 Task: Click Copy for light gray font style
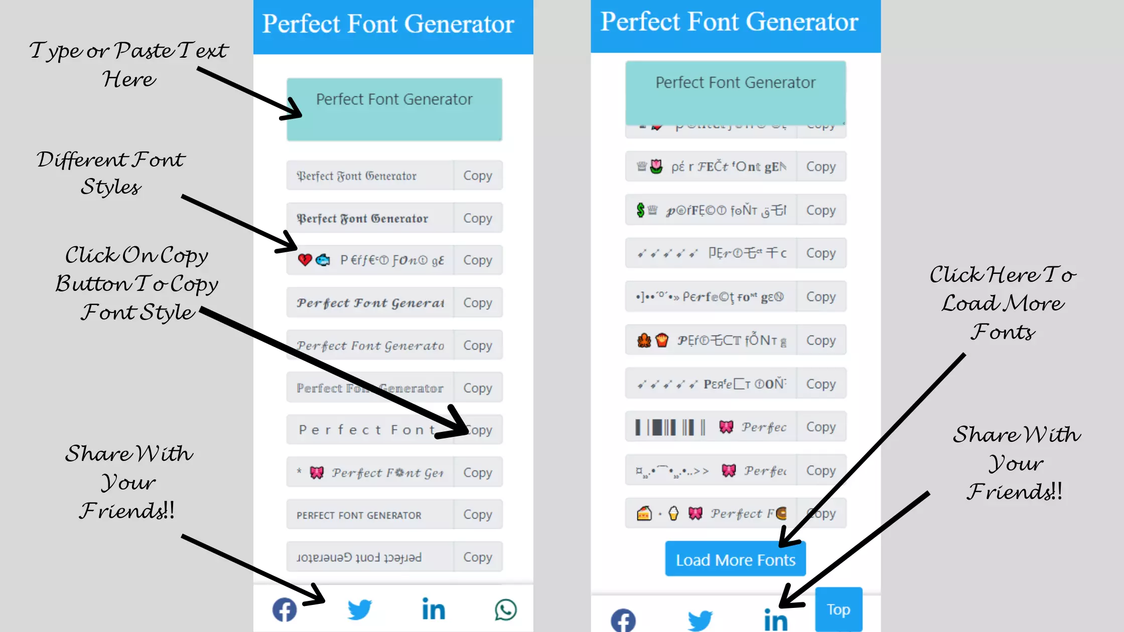coord(478,388)
